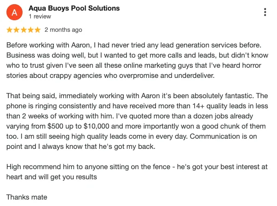Click the "Thanks mate" closing line
The height and width of the screenshot is (206, 277).
pos(27,197)
